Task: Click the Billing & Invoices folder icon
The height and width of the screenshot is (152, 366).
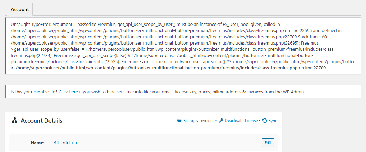Action: (x=179, y=121)
